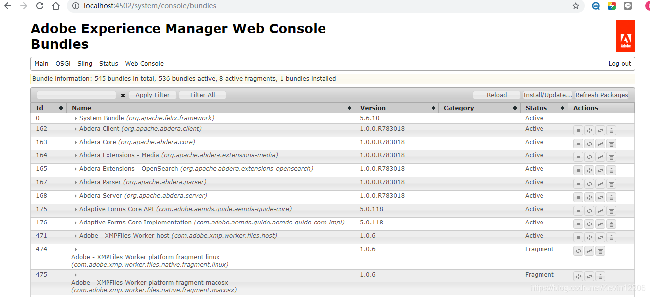Focus the bundle filter text field

tap(77, 95)
